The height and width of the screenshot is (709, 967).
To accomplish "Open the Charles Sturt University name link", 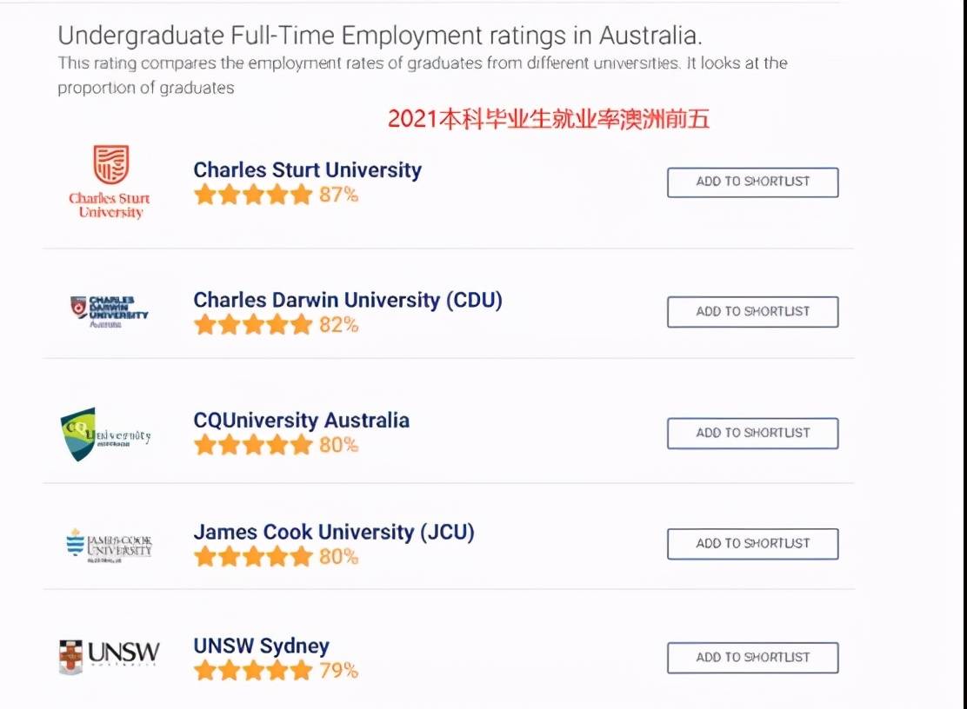I will click(x=307, y=169).
